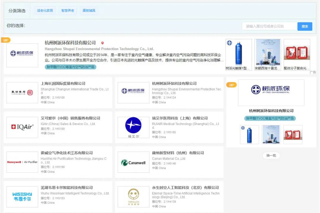
Task: Click the 瑞艾尔 blue circle logo
Action: (133, 127)
